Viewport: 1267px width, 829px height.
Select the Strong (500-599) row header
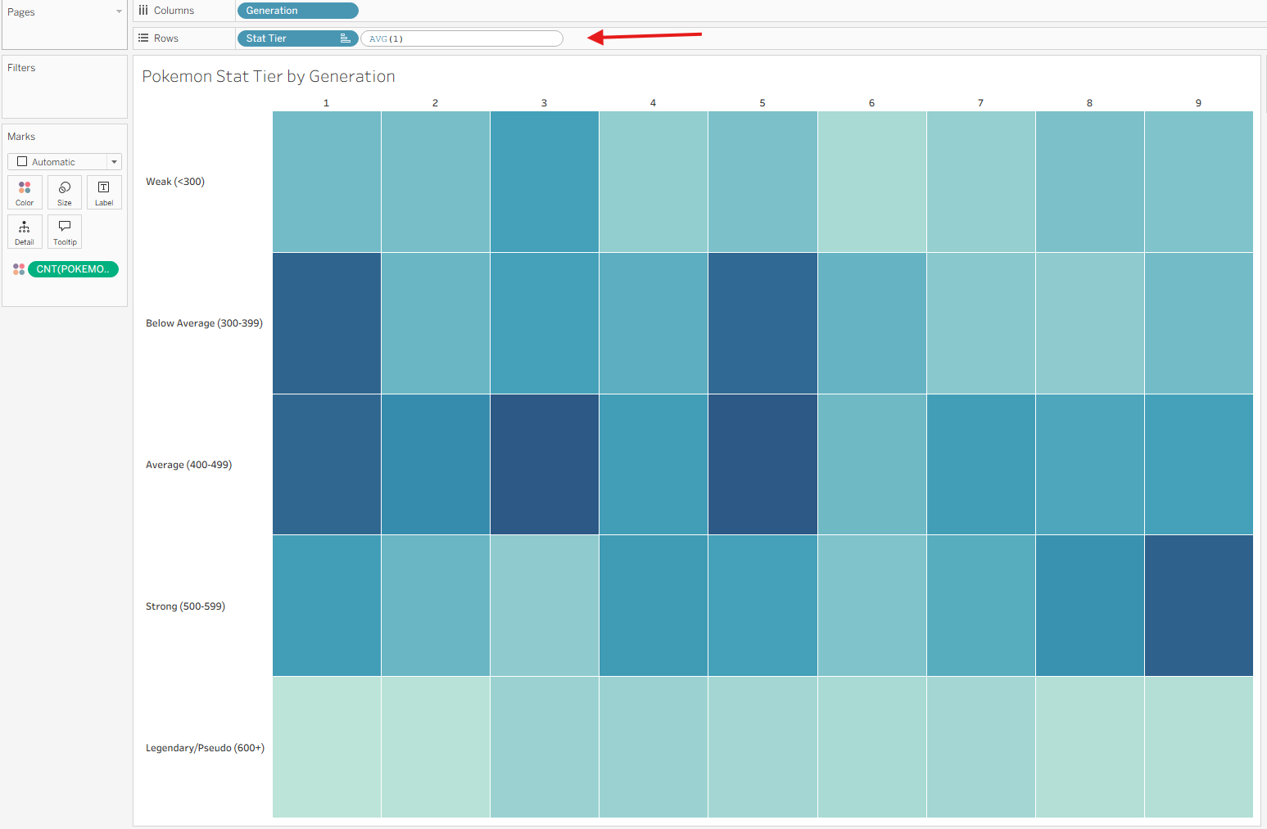pos(185,606)
